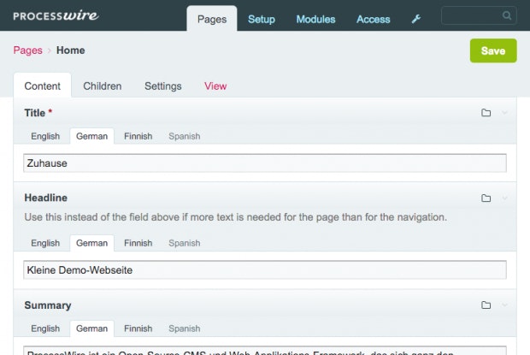Select English tab in Summary field
This screenshot has height=355, width=530.
tap(45, 328)
